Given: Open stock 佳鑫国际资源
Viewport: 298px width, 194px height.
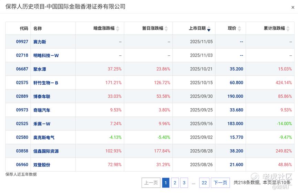Looking at the screenshot, I should [x=46, y=151].
